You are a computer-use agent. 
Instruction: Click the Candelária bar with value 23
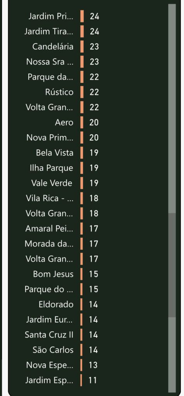82,46
